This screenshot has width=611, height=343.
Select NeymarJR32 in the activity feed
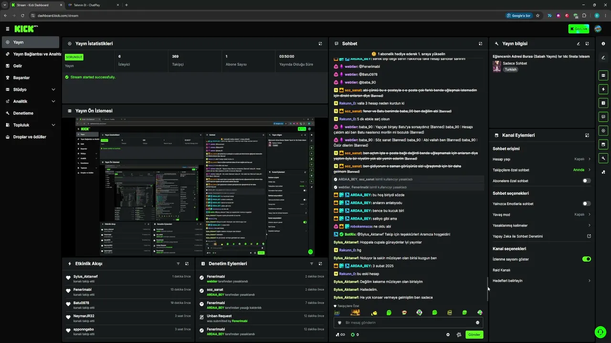[x=84, y=316]
